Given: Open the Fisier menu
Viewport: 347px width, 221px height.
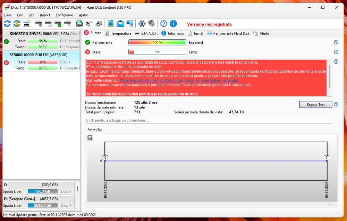Looking at the screenshot, I should pos(8,15).
